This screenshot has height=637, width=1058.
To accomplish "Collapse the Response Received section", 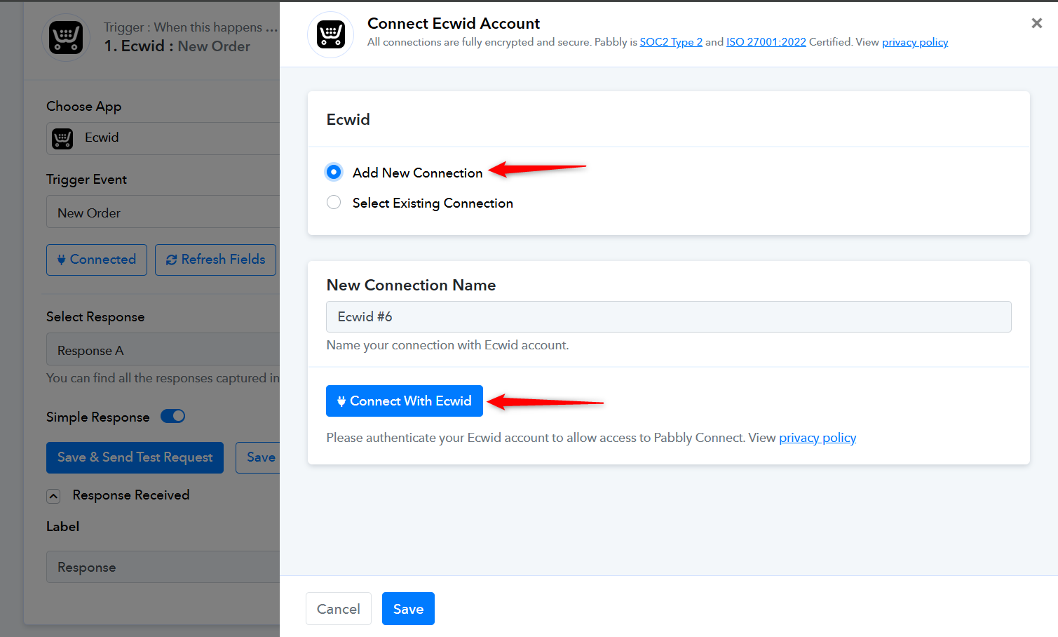I will coord(53,496).
